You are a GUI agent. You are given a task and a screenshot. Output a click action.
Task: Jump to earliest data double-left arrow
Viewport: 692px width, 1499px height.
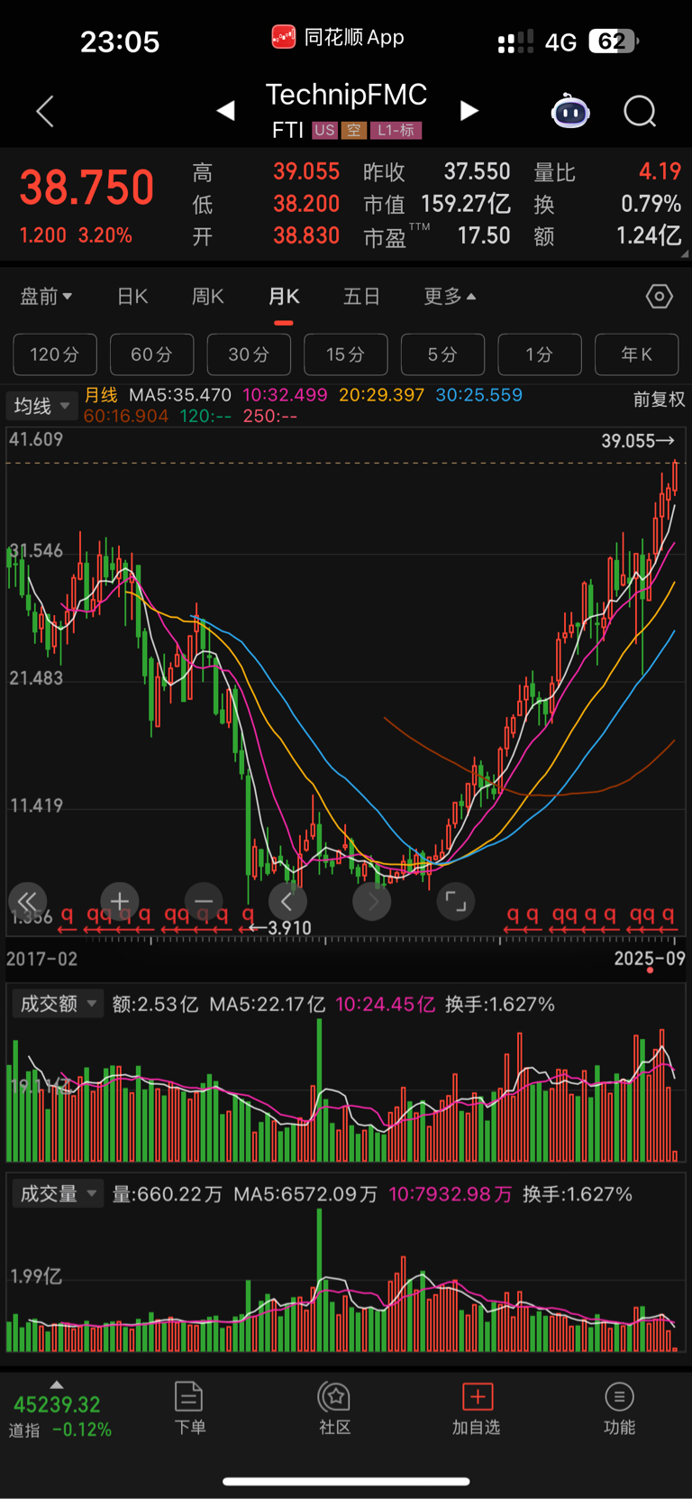[x=27, y=900]
